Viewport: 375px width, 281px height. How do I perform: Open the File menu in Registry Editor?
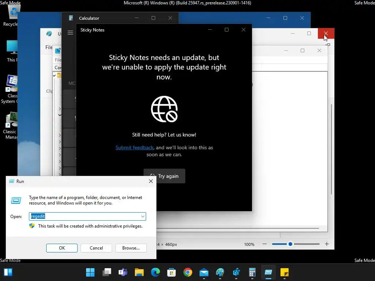click(58, 60)
